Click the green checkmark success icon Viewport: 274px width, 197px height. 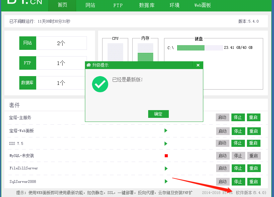pyautogui.click(x=100, y=84)
